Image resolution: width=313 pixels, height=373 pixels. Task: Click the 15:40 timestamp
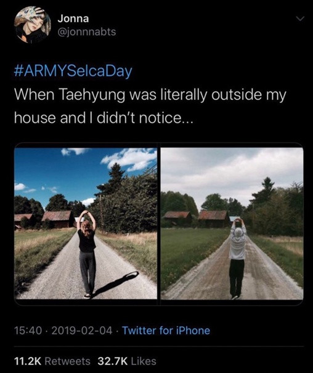tap(28, 330)
